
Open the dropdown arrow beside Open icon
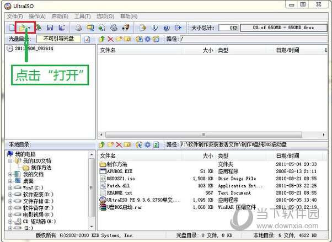[29, 28]
